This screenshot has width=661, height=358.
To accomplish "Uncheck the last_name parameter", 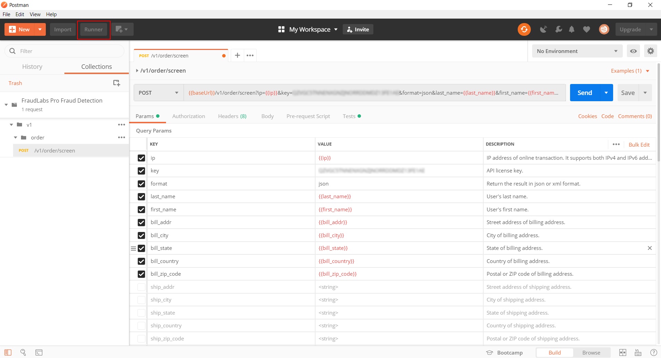I will tap(141, 197).
